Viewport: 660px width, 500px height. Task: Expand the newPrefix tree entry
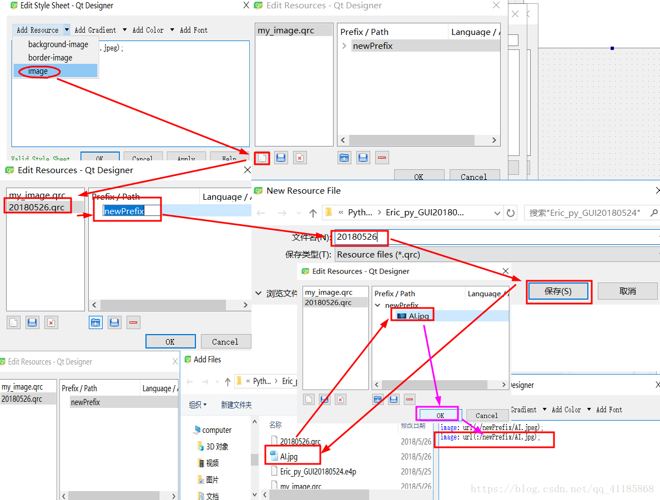point(345,46)
